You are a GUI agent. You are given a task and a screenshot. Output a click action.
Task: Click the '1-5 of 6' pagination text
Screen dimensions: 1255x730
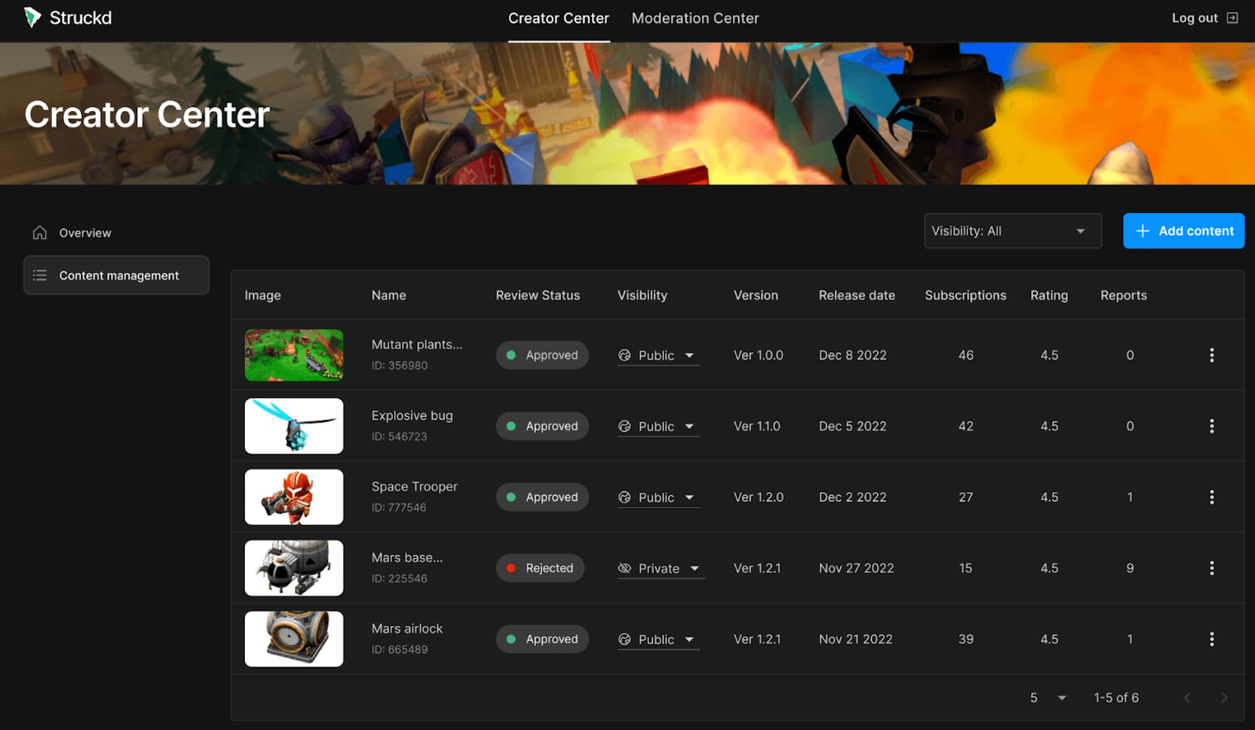click(x=1116, y=698)
